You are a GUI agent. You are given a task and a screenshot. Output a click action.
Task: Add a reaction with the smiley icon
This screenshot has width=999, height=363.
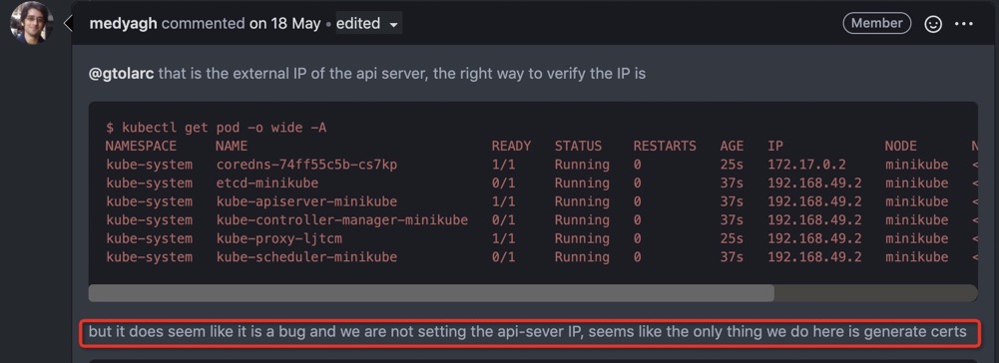933,24
